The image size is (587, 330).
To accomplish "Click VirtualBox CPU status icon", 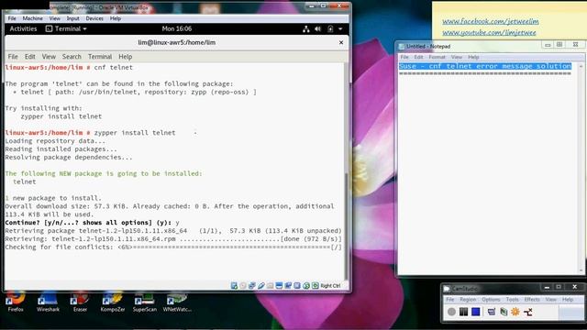I will tap(297, 286).
